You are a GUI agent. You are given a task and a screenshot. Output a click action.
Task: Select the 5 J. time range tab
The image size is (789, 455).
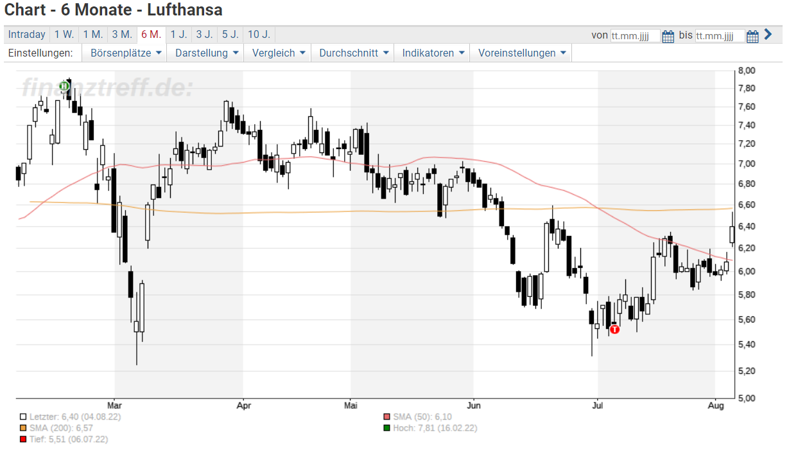tap(230, 35)
